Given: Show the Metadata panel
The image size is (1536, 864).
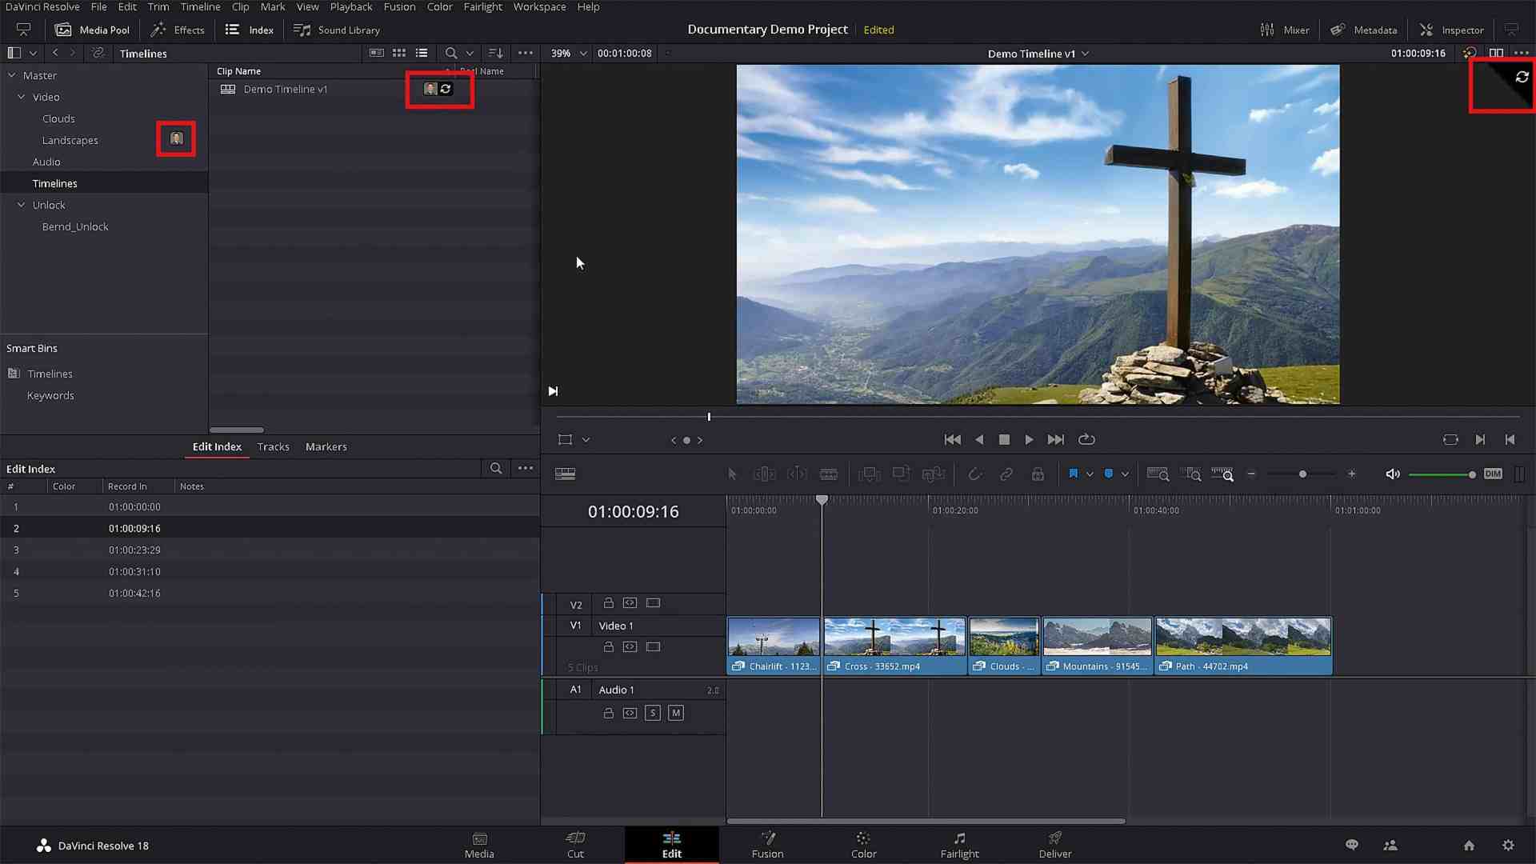Looking at the screenshot, I should (x=1364, y=30).
